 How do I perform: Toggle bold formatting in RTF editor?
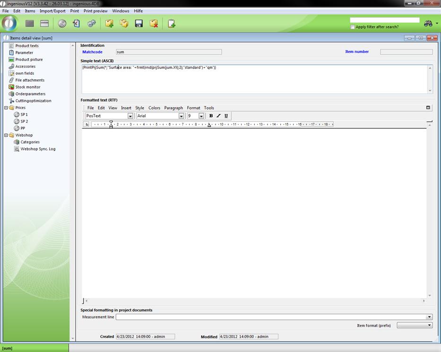click(211, 116)
